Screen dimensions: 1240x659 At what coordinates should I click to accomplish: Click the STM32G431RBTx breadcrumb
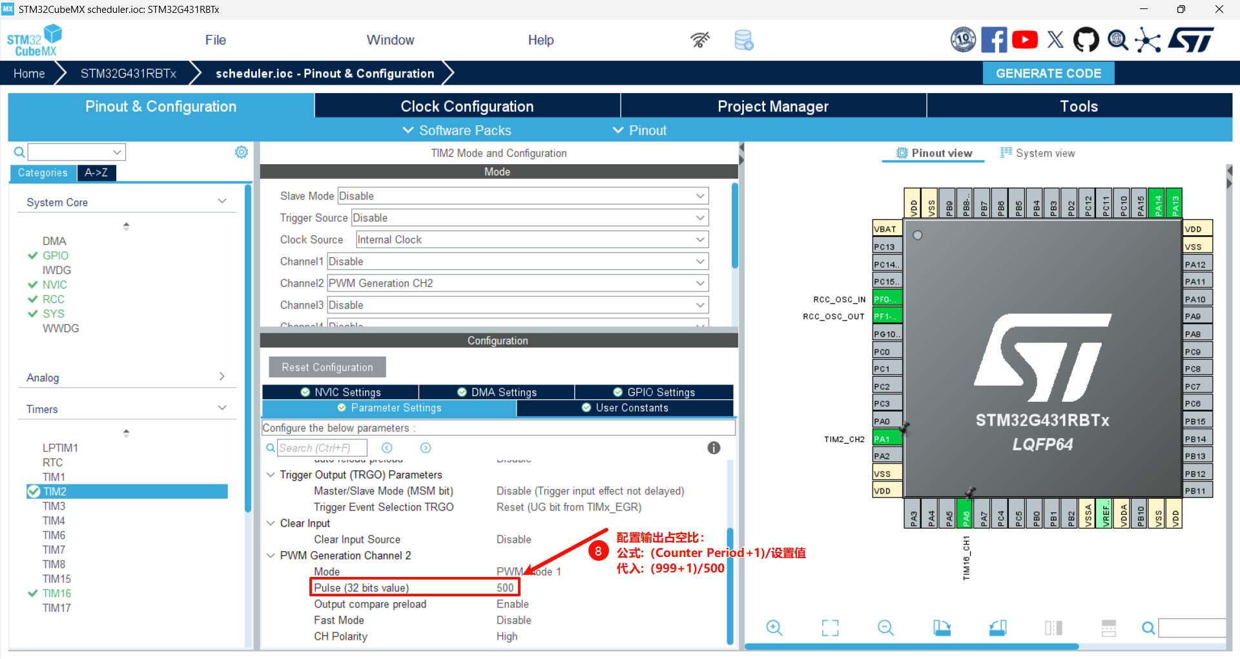129,73
